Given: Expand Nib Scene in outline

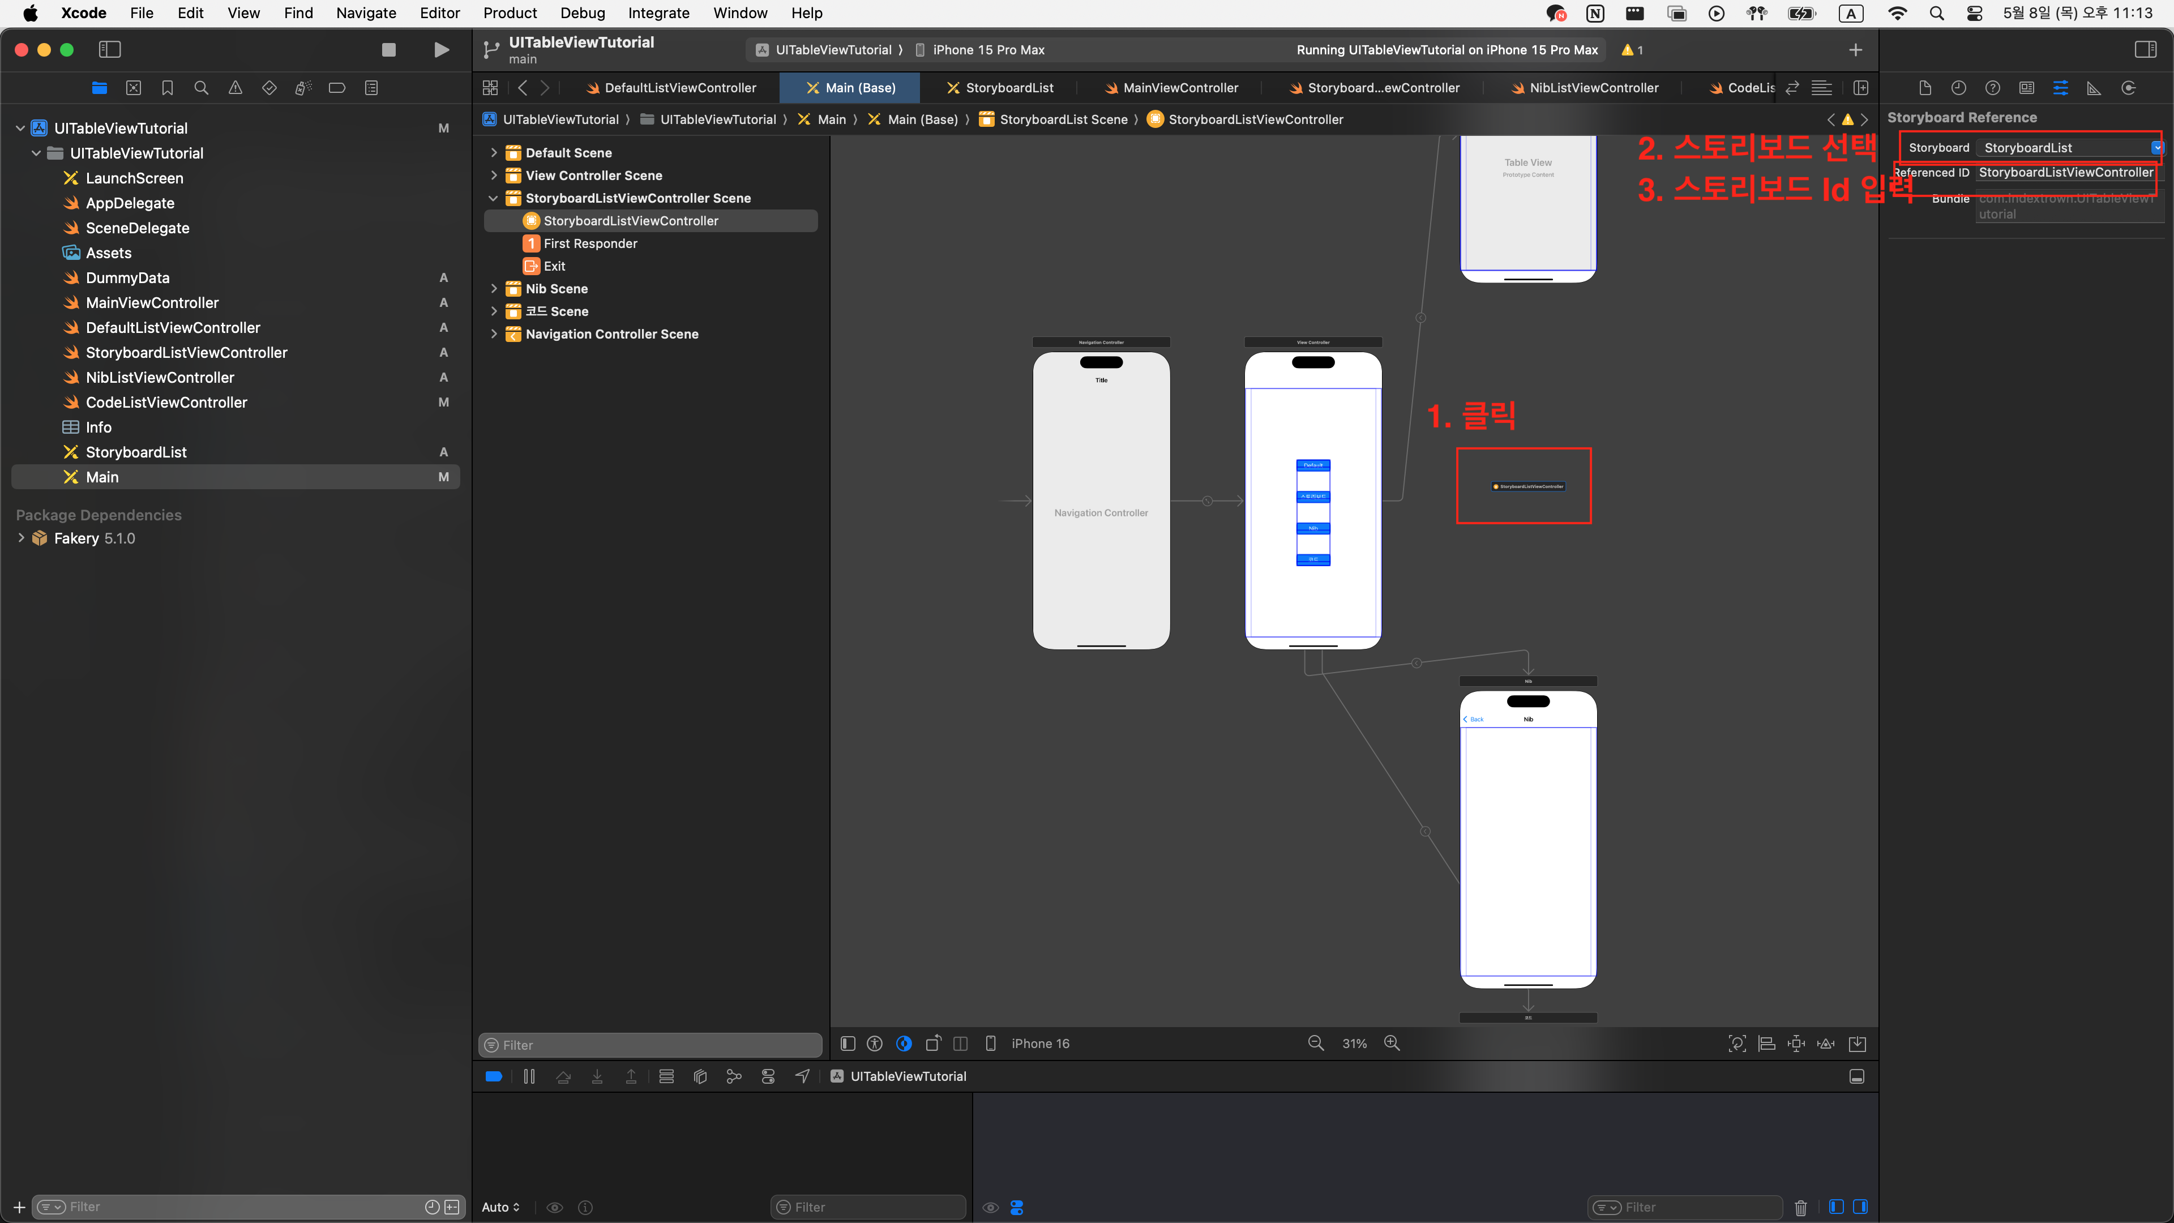Looking at the screenshot, I should tap(494, 289).
